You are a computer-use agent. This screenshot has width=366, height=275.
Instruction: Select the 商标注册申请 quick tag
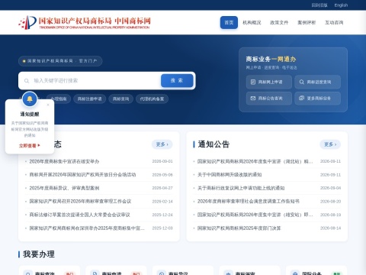tap(89, 99)
